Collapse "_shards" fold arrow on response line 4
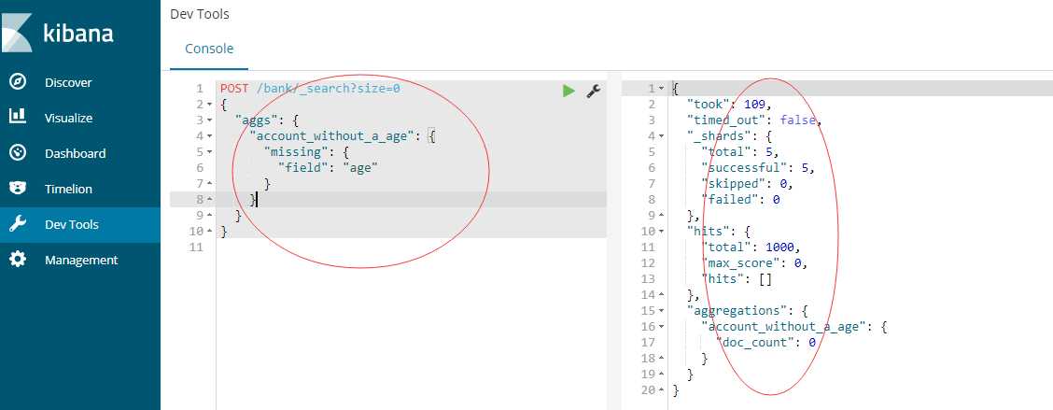1053x410 pixels. (x=661, y=135)
